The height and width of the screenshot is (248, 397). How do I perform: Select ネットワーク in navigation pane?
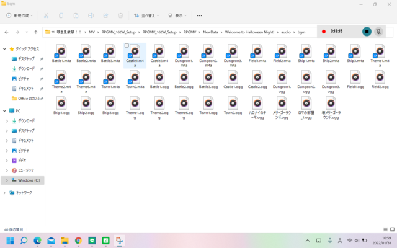pos(20,193)
